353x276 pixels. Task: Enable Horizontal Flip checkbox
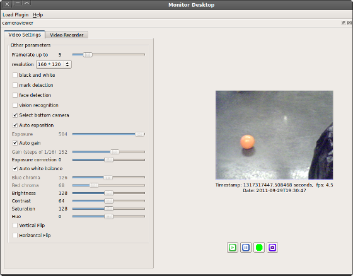15,235
